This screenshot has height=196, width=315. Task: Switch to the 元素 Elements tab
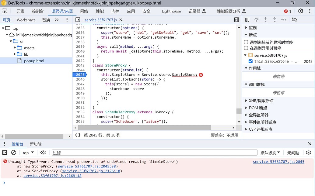pos(20,11)
